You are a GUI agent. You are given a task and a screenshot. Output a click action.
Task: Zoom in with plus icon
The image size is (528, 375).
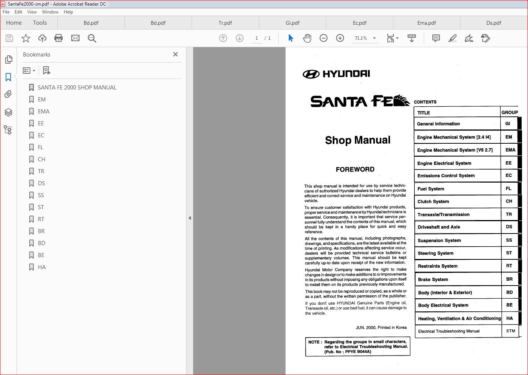click(x=340, y=38)
